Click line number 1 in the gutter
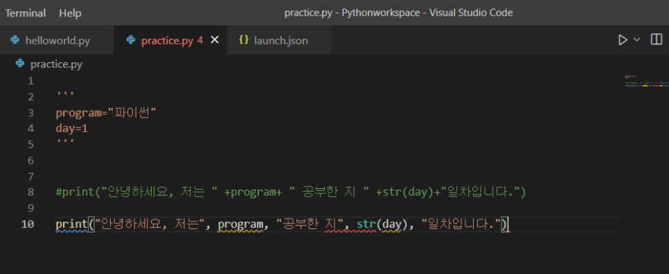 tap(30, 81)
